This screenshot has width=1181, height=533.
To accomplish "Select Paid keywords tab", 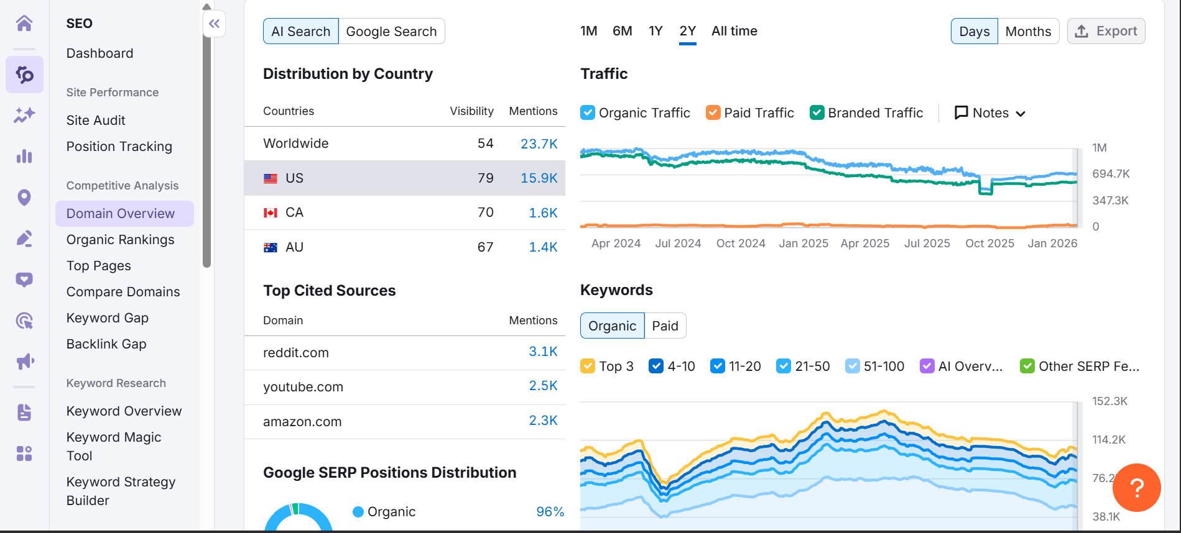I will (665, 326).
